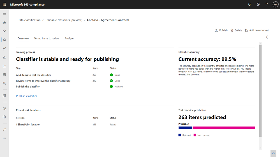Image resolution: width=280 pixels, height=157 pixels.
Task: Open settings gear in top bar
Action: 258,4
